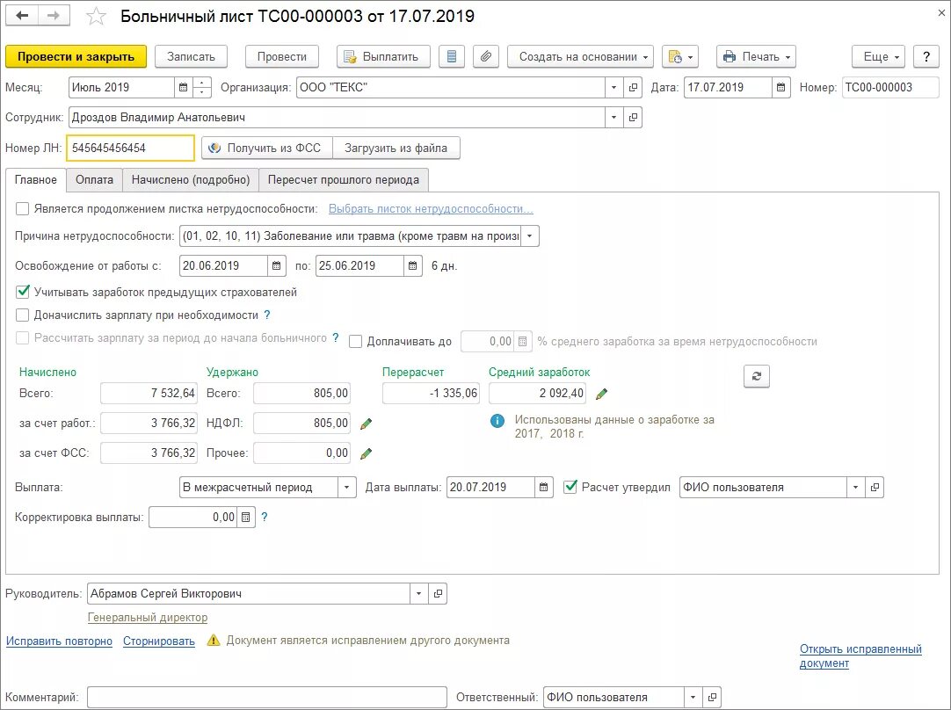951x710 pixels.
Task: Open attached files paperclip icon
Action: [x=486, y=56]
